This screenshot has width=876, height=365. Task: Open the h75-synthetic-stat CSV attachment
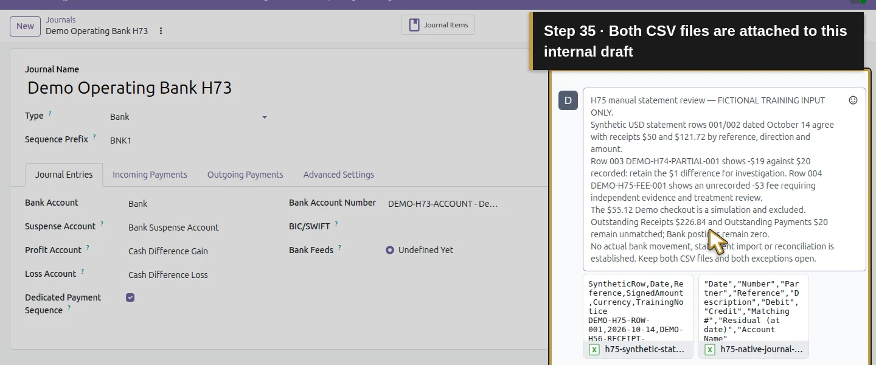(638, 316)
